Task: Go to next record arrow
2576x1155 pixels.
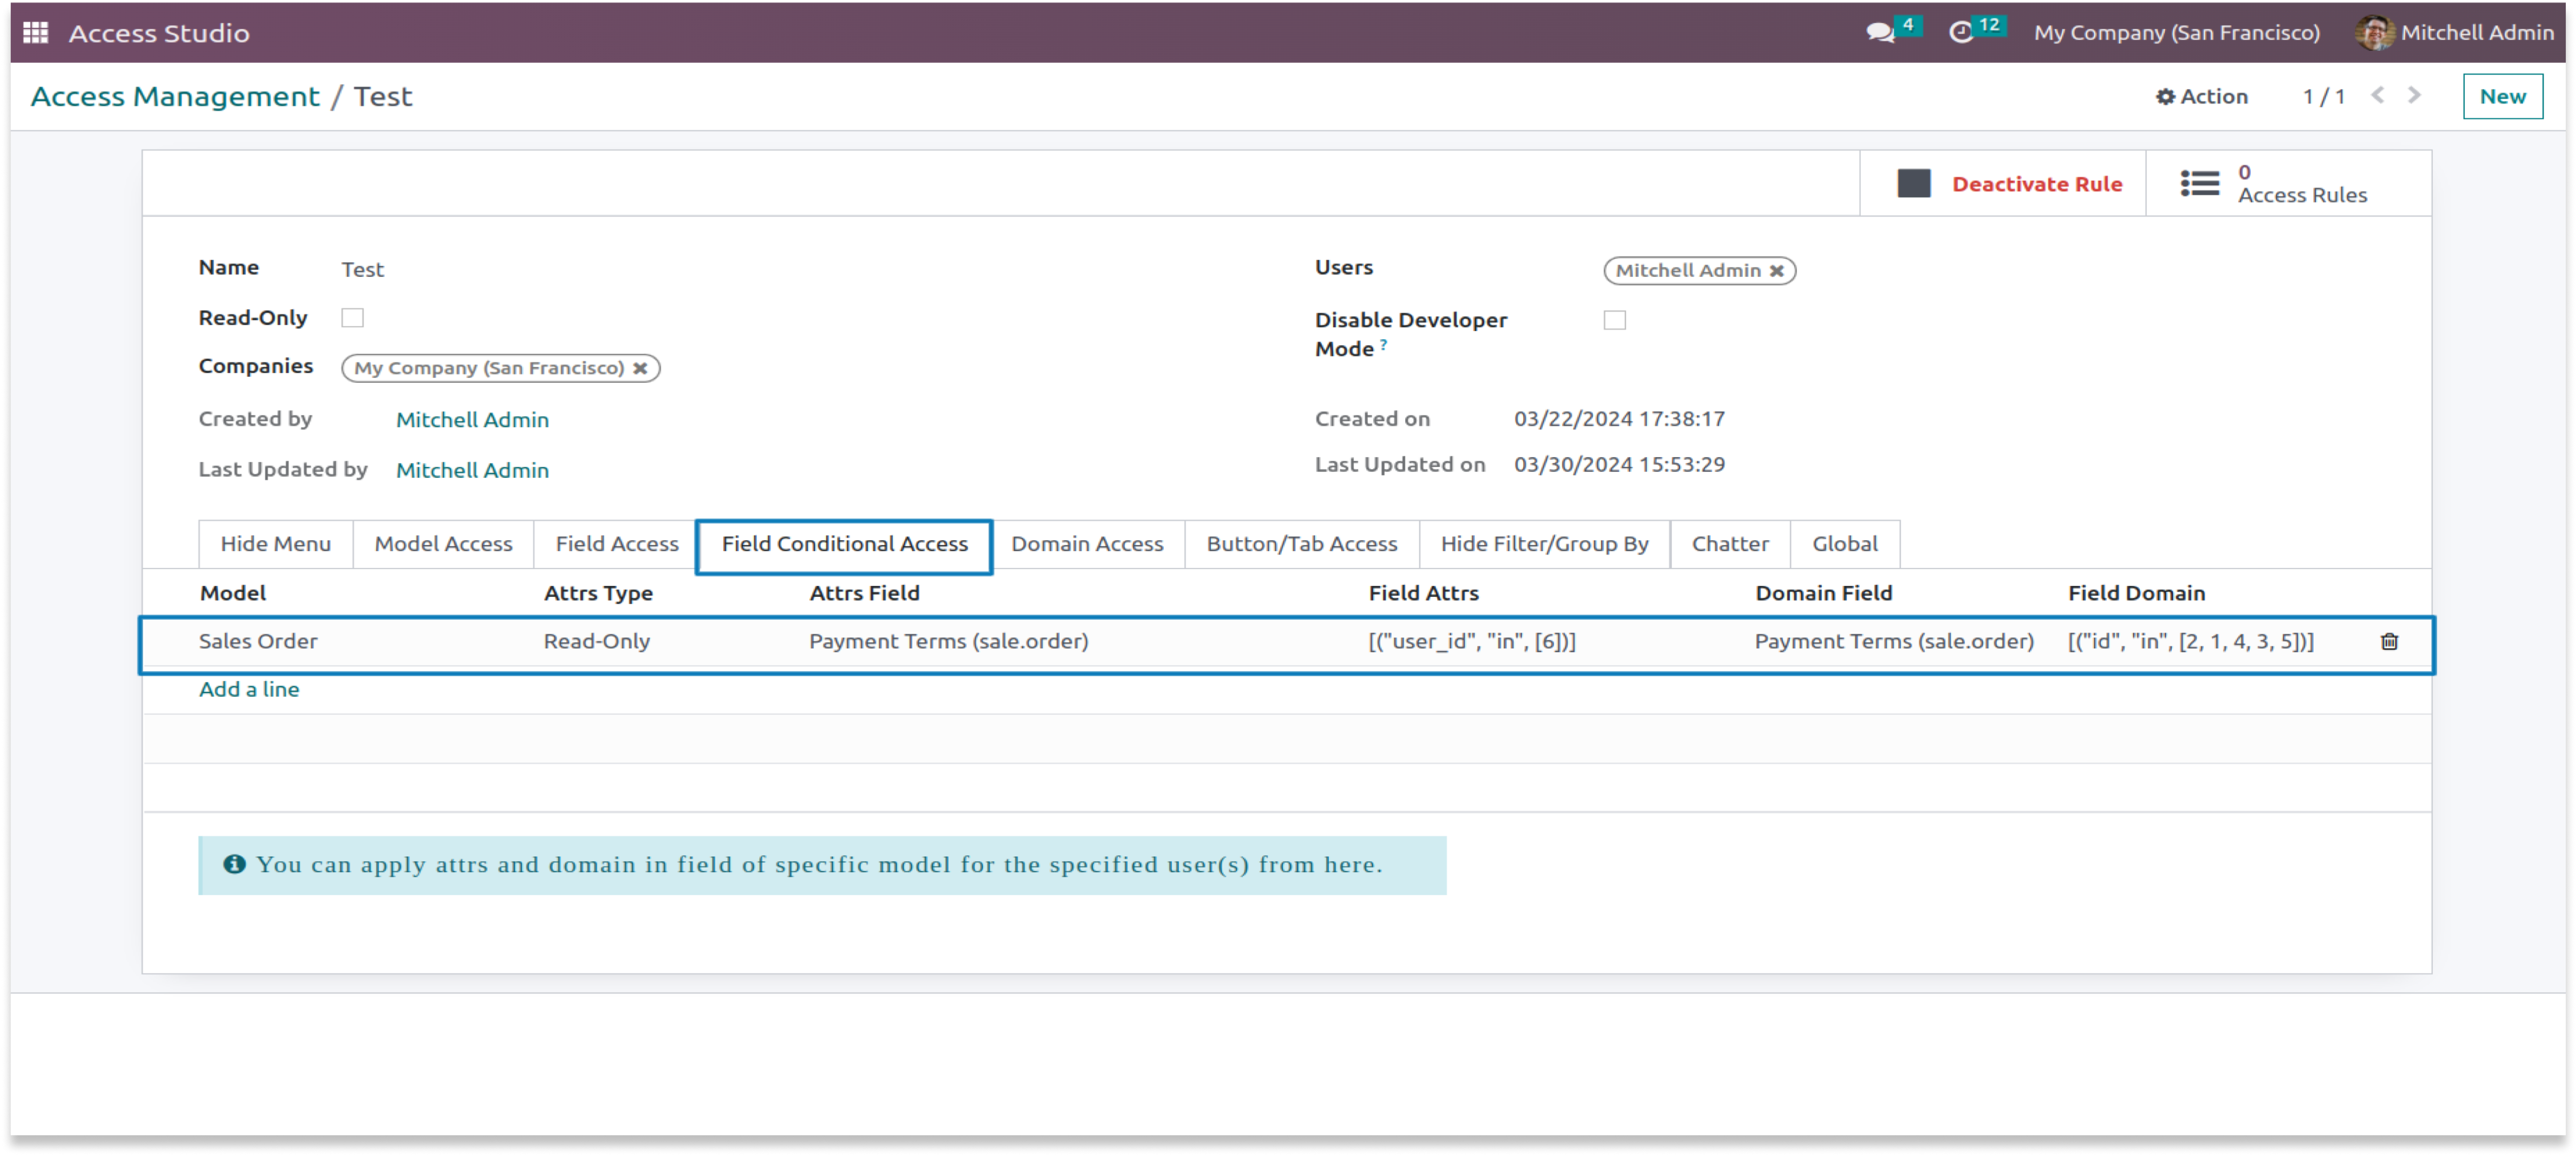Action: (2414, 96)
